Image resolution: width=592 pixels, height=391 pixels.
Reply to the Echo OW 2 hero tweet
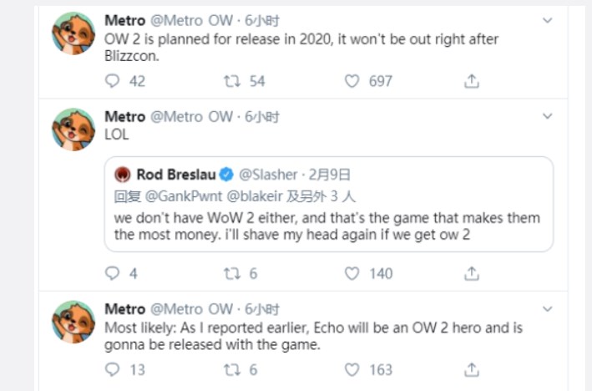(114, 369)
